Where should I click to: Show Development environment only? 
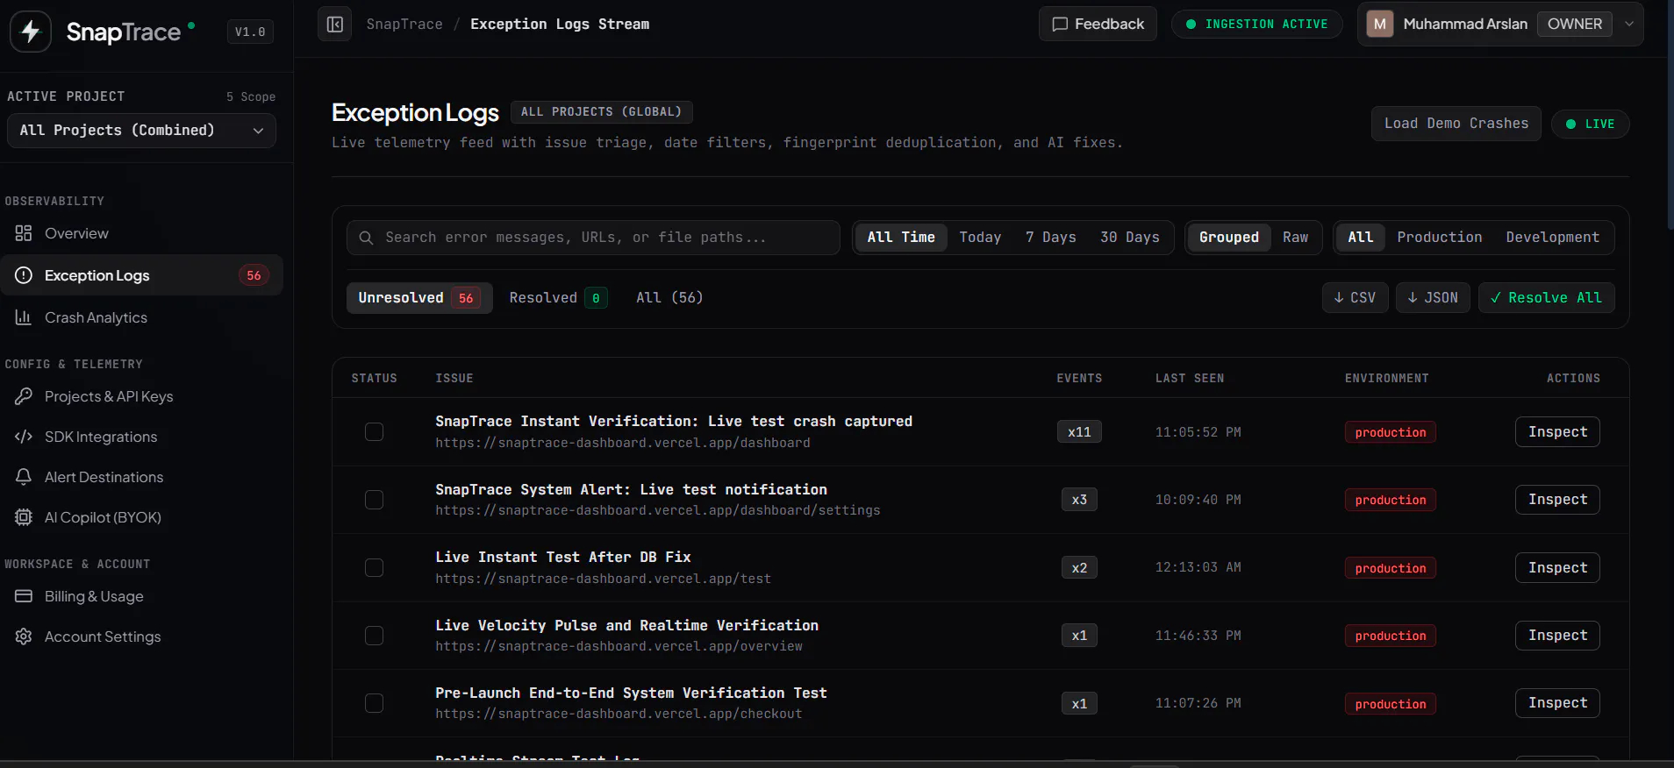coord(1553,238)
